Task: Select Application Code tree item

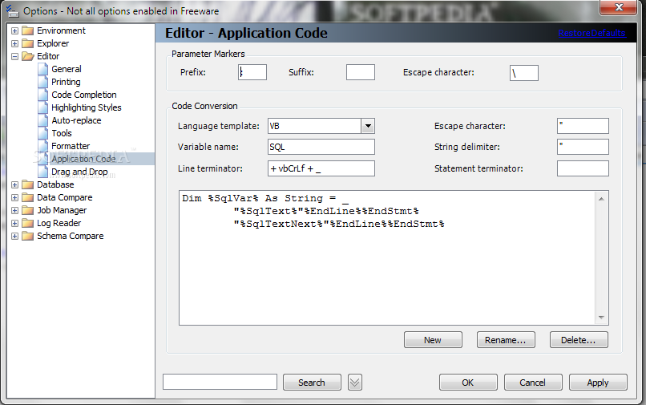Action: coord(83,159)
